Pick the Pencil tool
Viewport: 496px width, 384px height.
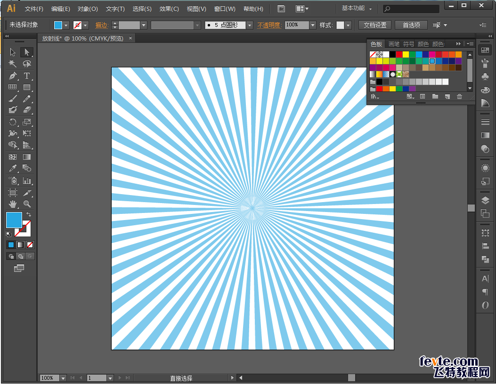[x=27, y=98]
